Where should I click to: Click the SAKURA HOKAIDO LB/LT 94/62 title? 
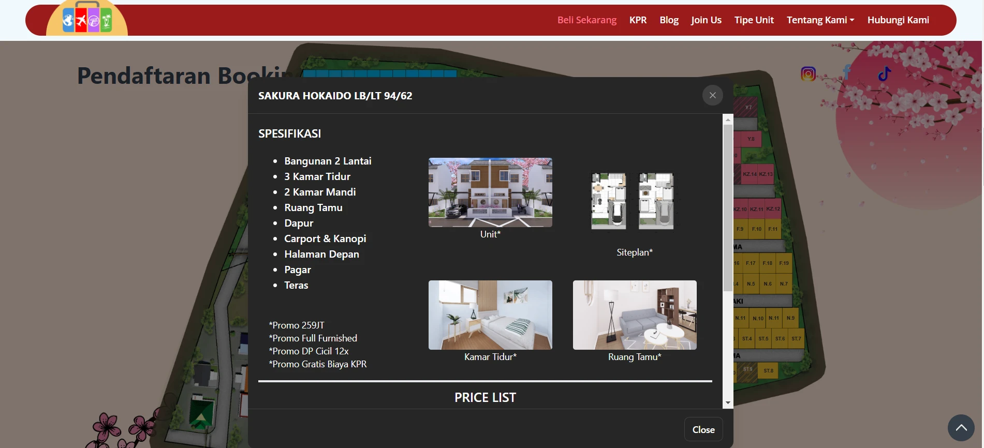point(335,96)
